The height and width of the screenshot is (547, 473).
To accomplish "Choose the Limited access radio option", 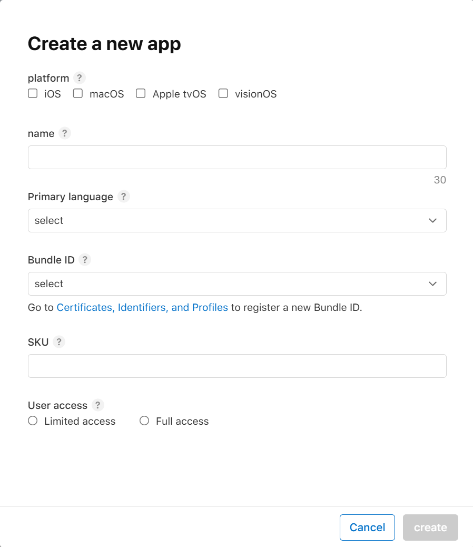I will point(33,421).
